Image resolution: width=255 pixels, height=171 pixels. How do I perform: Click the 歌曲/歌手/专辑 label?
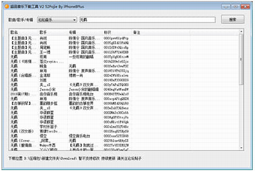(21, 20)
